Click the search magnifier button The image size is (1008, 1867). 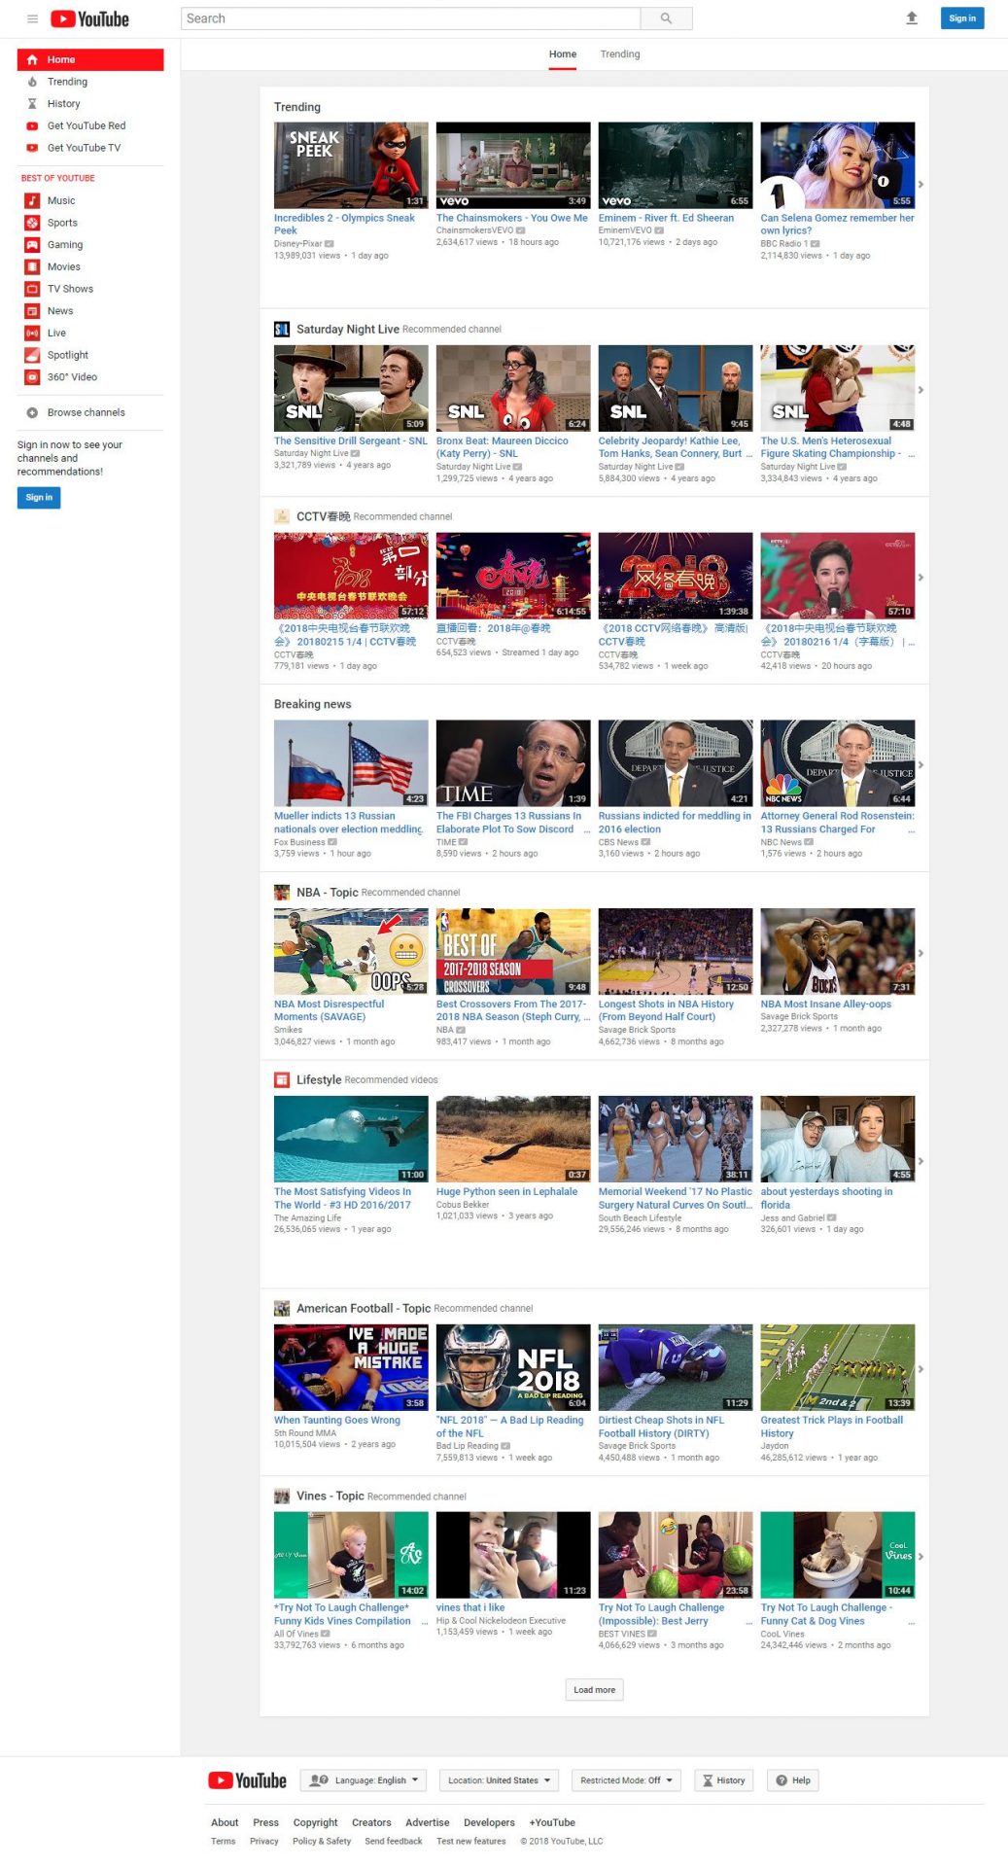tap(666, 18)
